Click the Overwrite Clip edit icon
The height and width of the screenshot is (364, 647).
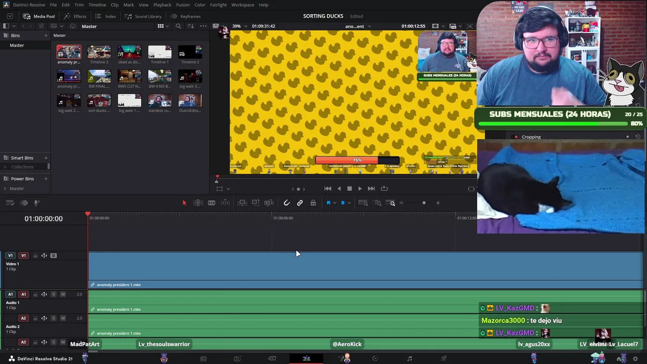(256, 203)
